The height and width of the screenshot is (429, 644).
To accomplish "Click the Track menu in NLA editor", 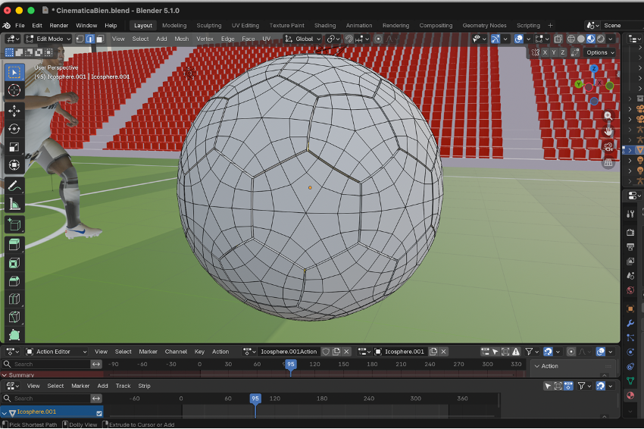I will (123, 386).
